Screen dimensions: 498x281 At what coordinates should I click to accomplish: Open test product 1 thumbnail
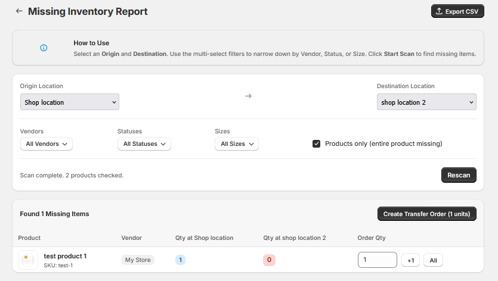coord(28,260)
